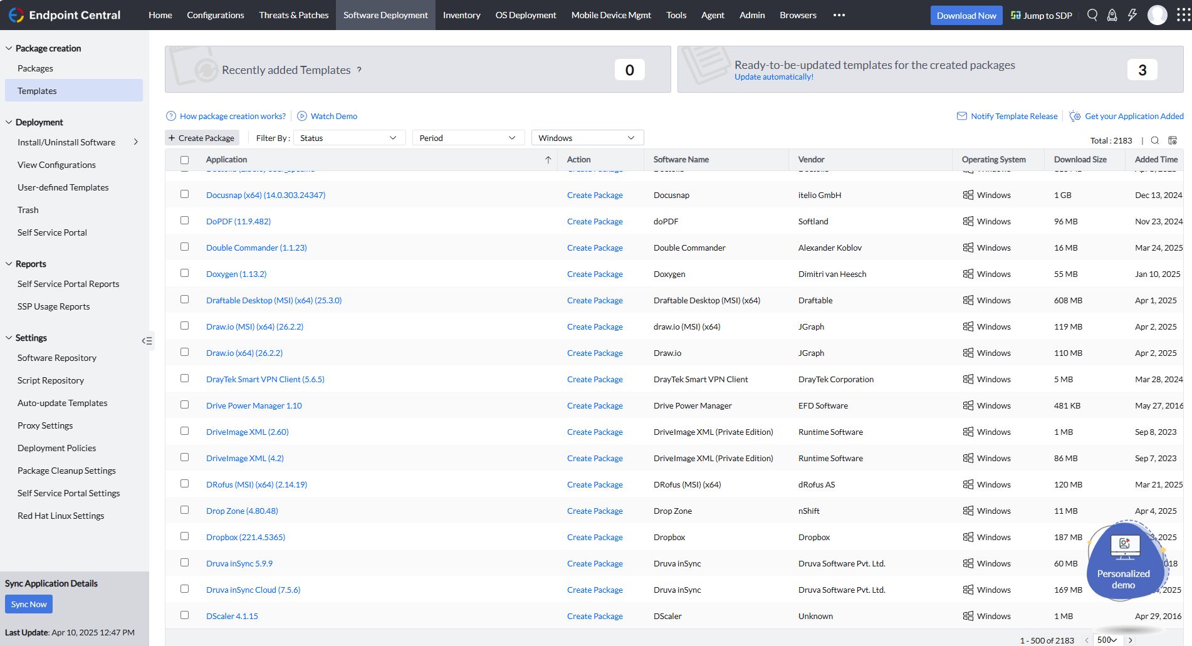1192x646 pixels.
Task: Check the DScaler 4.1.15 row checkbox
Action: click(x=184, y=615)
